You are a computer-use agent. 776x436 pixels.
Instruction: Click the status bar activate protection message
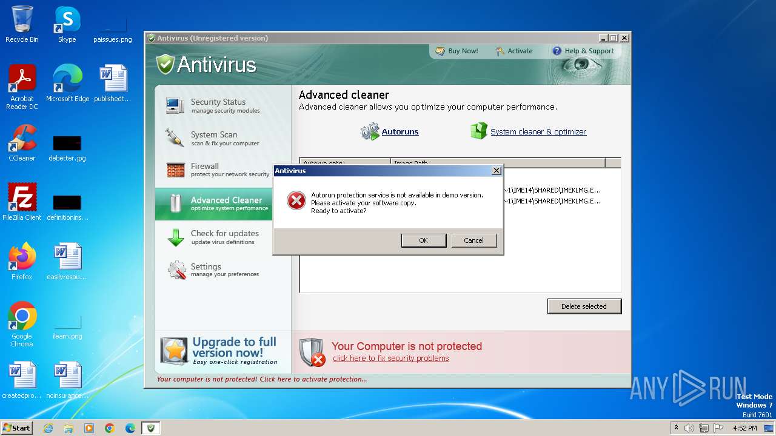[x=262, y=380]
